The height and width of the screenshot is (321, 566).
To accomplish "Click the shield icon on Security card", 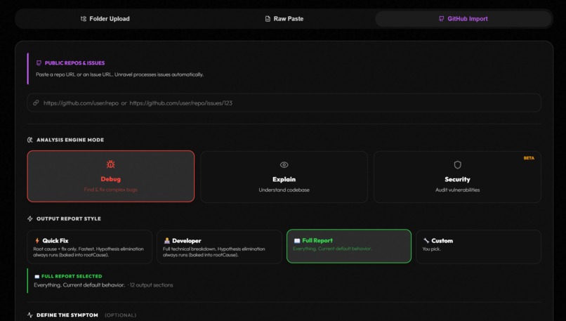I will [x=457, y=164].
